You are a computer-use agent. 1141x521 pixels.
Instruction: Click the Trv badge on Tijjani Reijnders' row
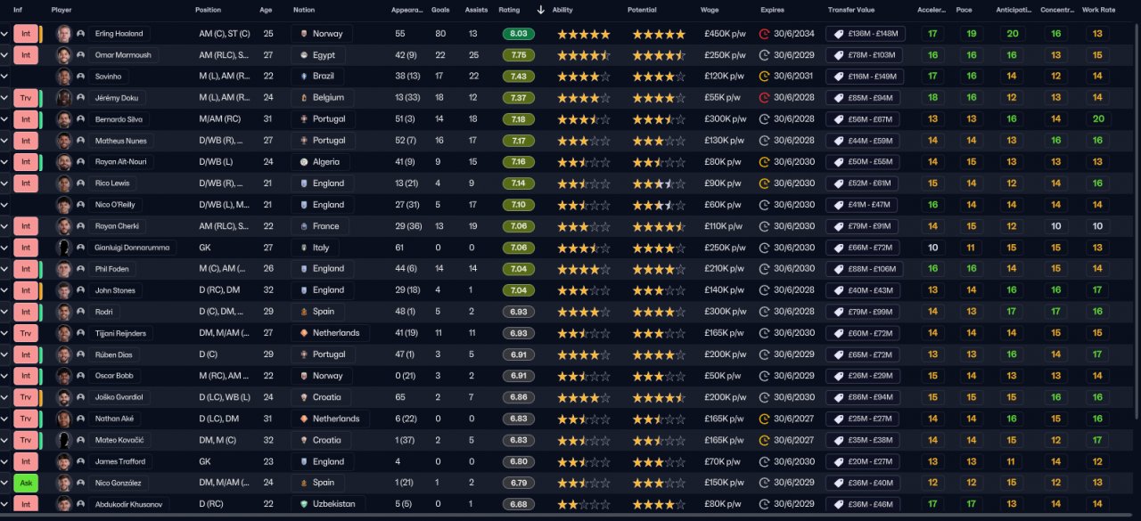coord(26,333)
